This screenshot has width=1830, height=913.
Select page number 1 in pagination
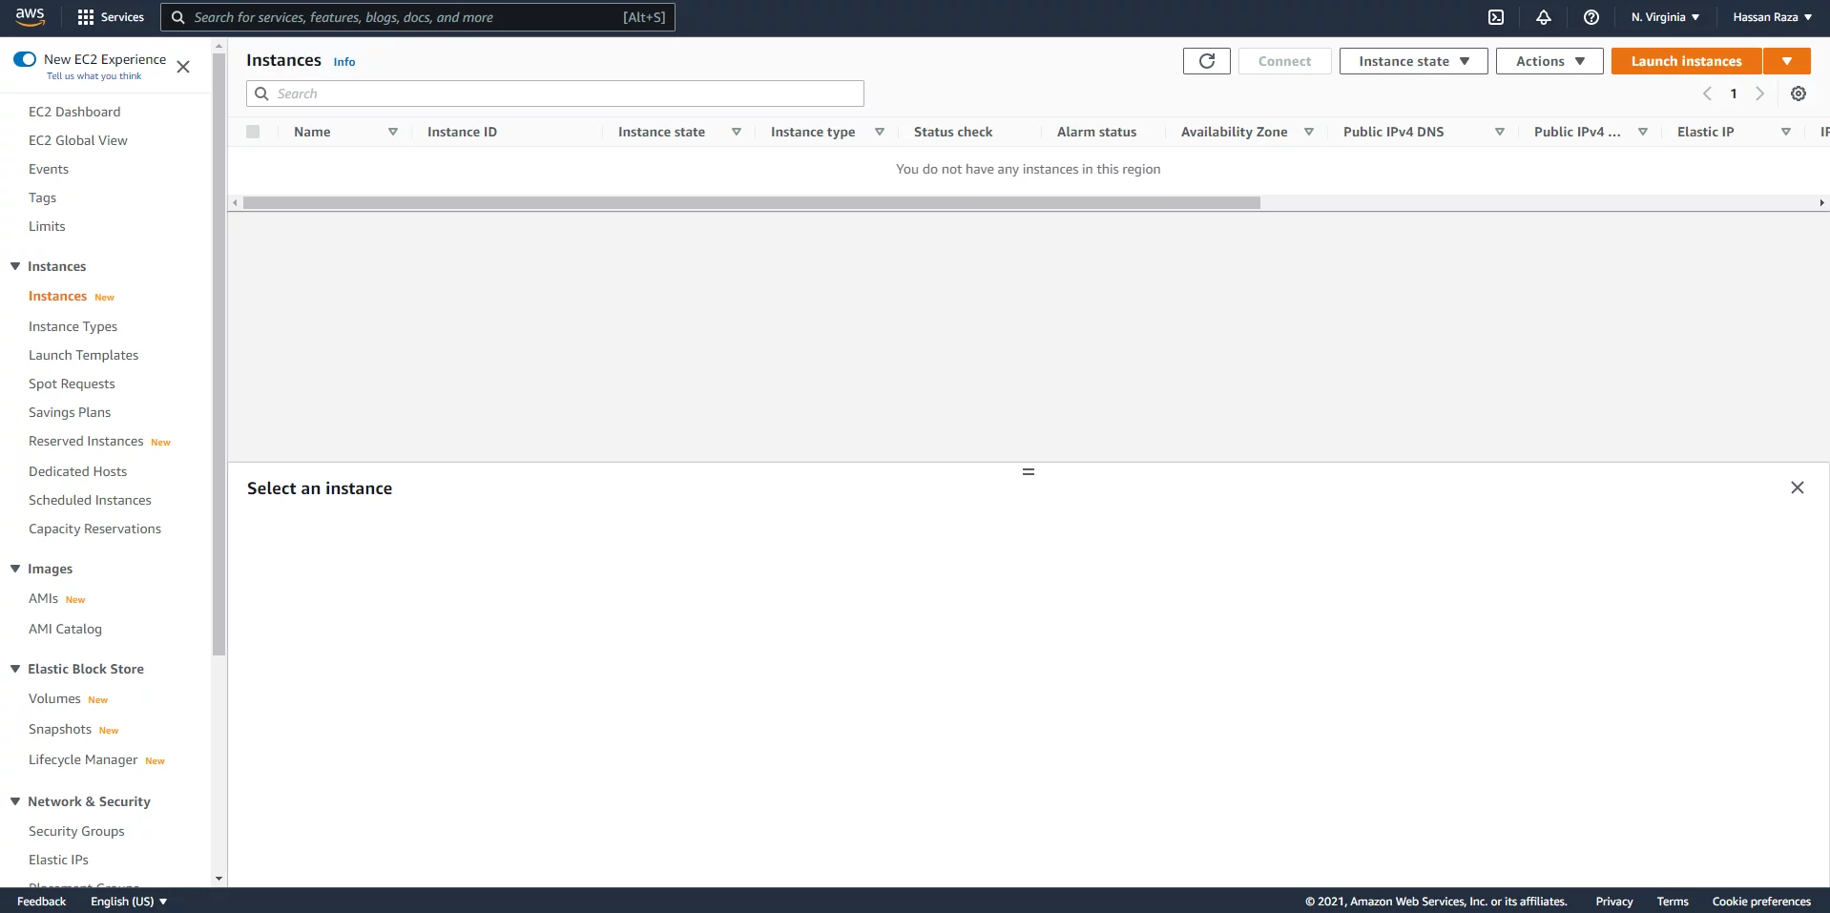click(1734, 93)
